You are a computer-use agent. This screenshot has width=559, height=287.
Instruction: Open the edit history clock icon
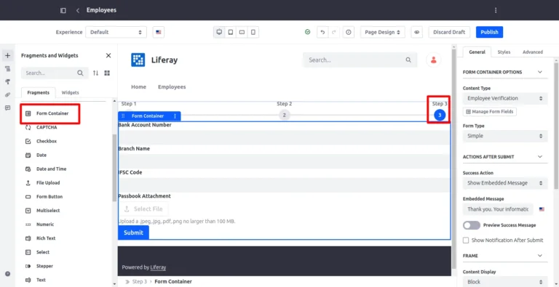pos(349,32)
